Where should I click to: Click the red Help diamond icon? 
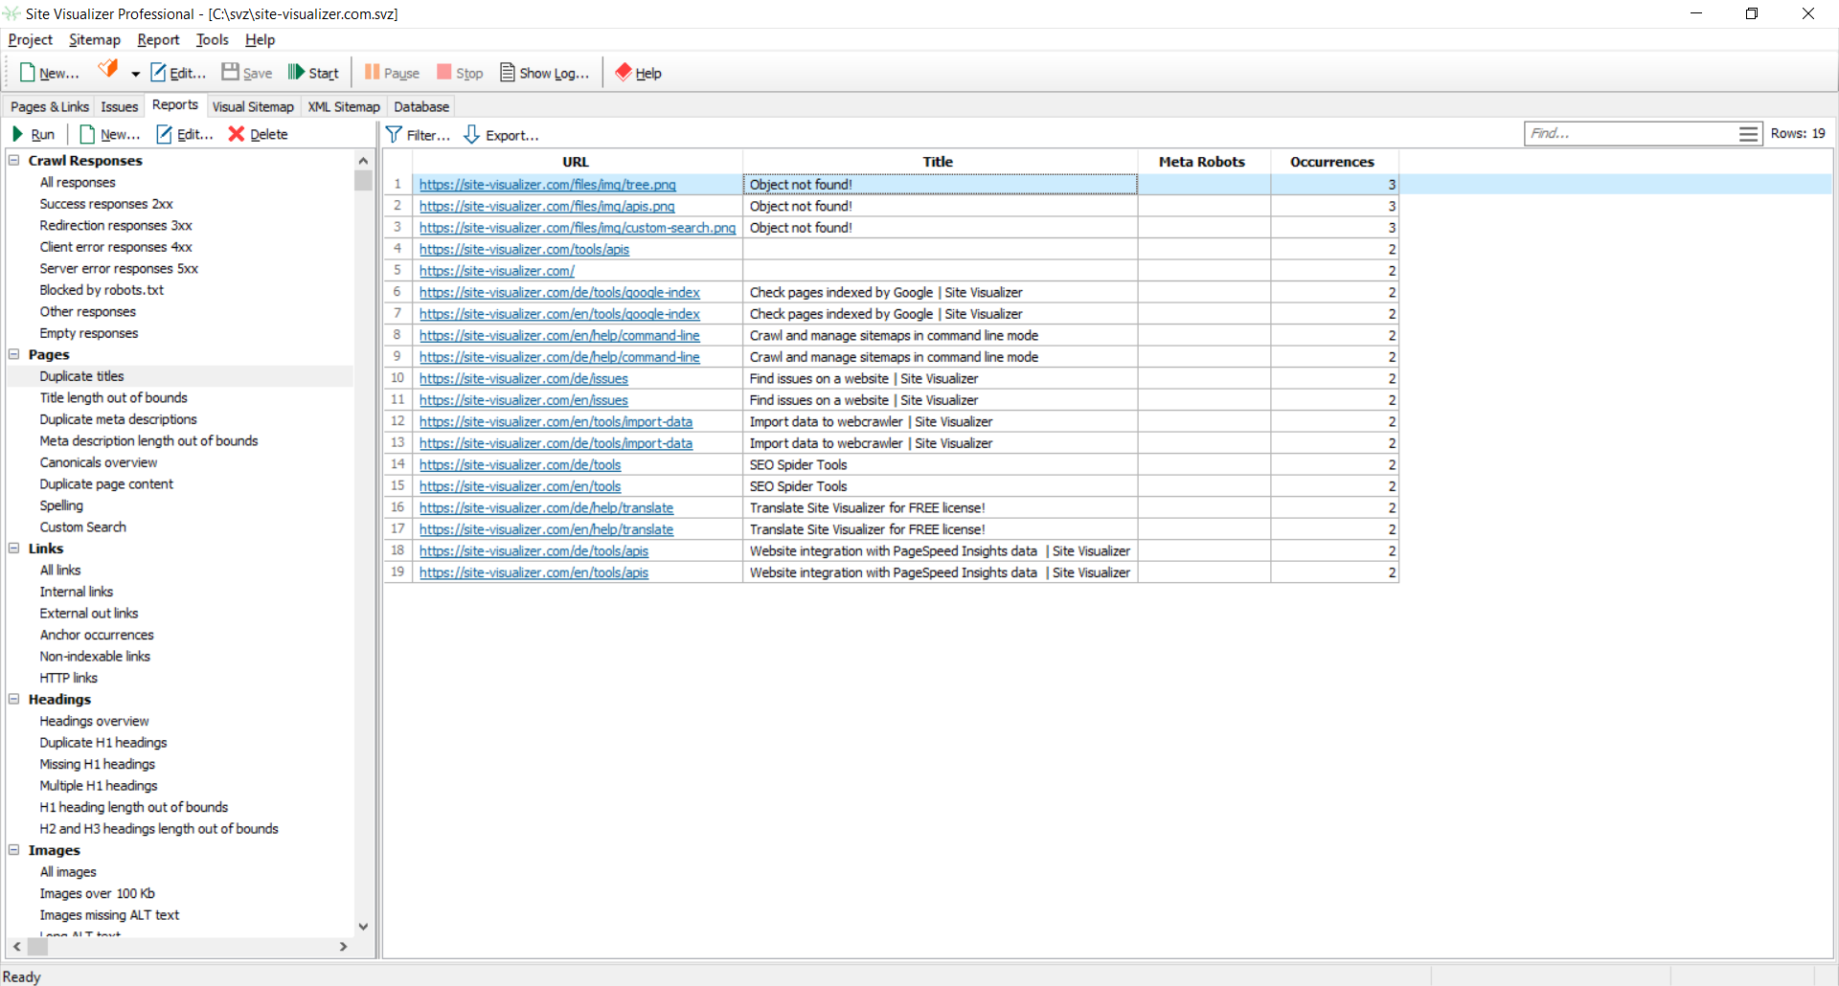(624, 73)
